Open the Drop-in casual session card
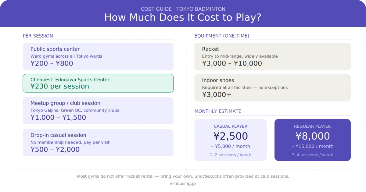This screenshot has height=192, width=366. coord(98,142)
